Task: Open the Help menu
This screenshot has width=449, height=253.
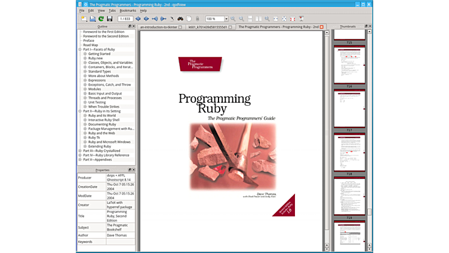Action: point(143,11)
